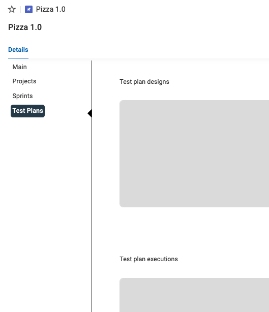Click blank space between designs and executions
Screen dimensions: 269x312
click(x=194, y=231)
